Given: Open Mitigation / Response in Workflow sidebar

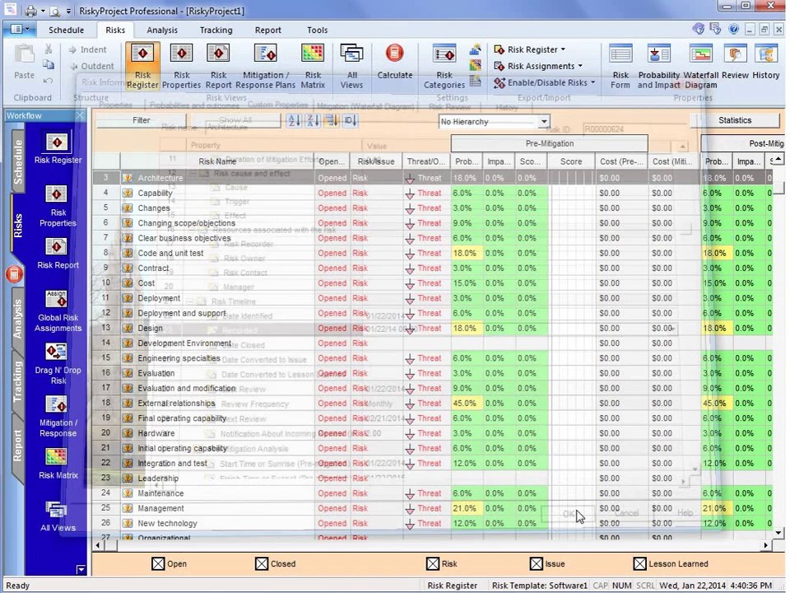Looking at the screenshot, I should 58,417.
